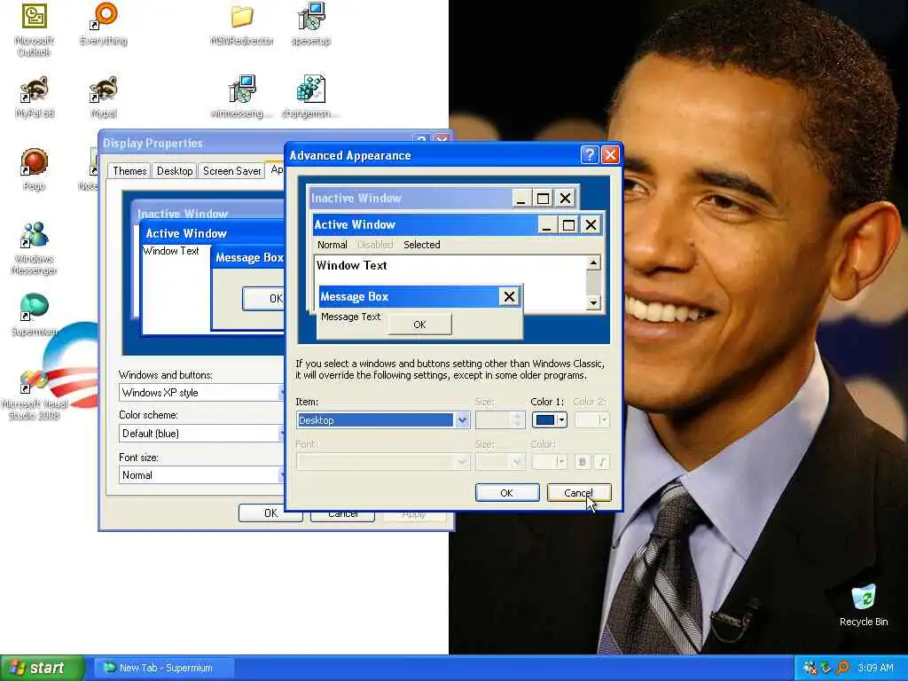Click Message Text label in preview

[x=350, y=317]
